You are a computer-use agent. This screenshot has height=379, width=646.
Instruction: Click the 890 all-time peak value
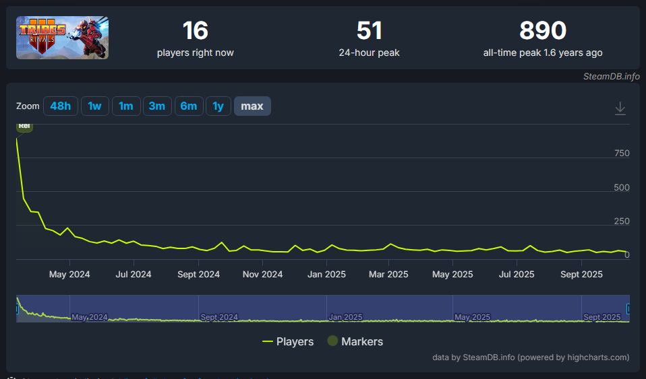(543, 31)
